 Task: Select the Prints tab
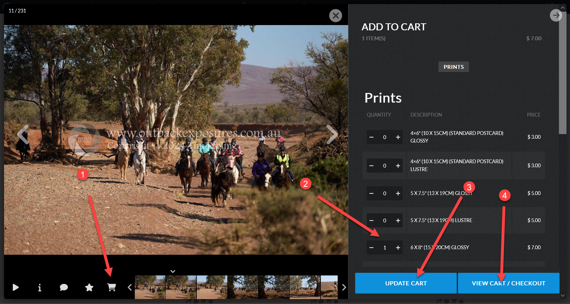tap(453, 67)
